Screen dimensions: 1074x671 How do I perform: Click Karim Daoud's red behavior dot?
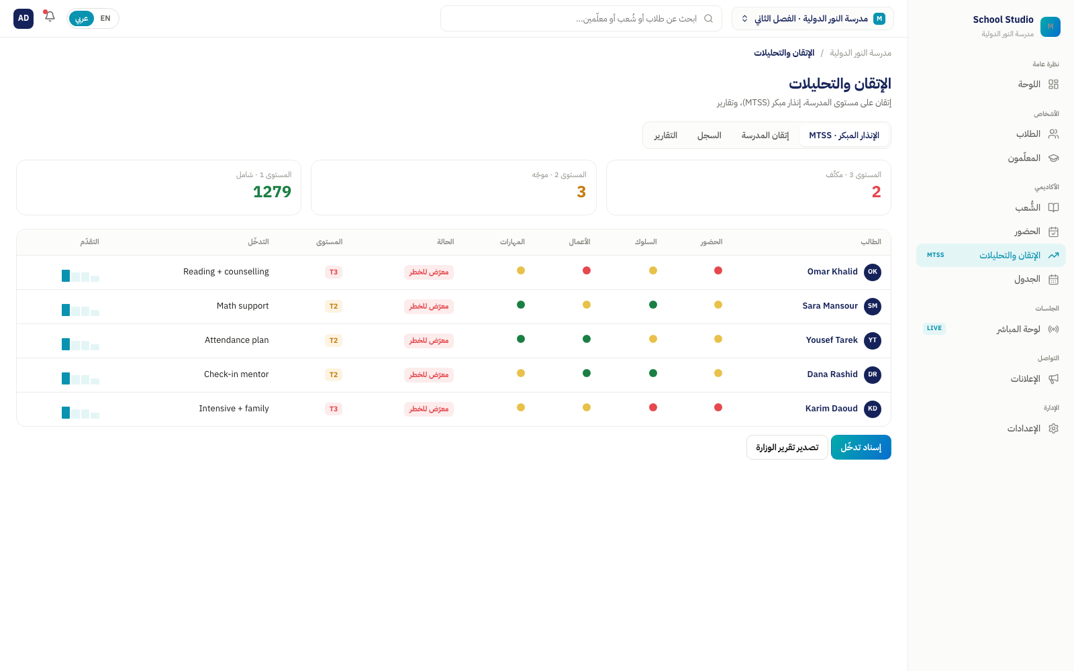point(653,407)
